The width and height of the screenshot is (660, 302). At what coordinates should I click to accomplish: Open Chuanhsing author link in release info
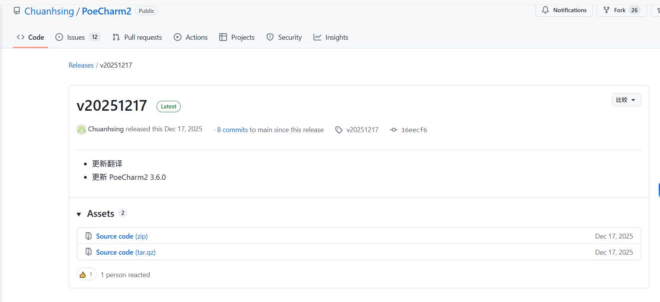[x=106, y=129]
